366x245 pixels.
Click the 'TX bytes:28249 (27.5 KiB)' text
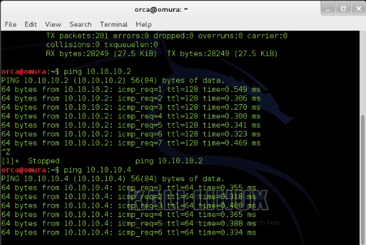point(222,54)
